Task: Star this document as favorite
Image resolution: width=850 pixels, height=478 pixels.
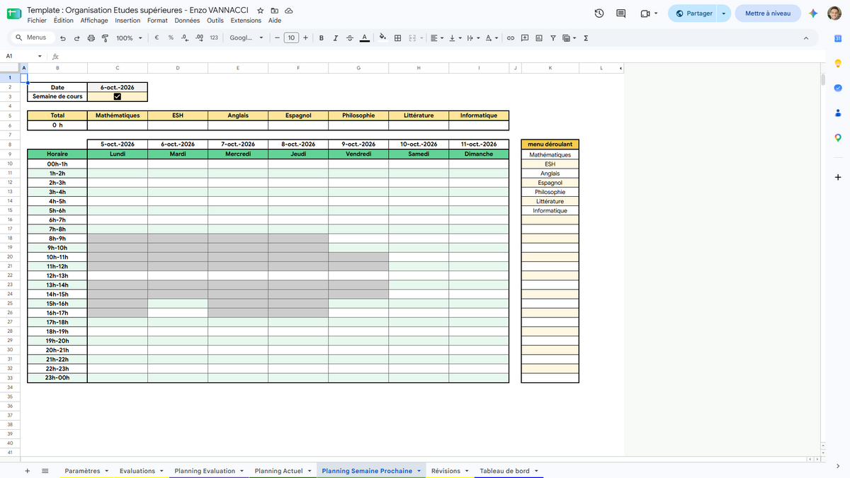Action: (x=261, y=11)
